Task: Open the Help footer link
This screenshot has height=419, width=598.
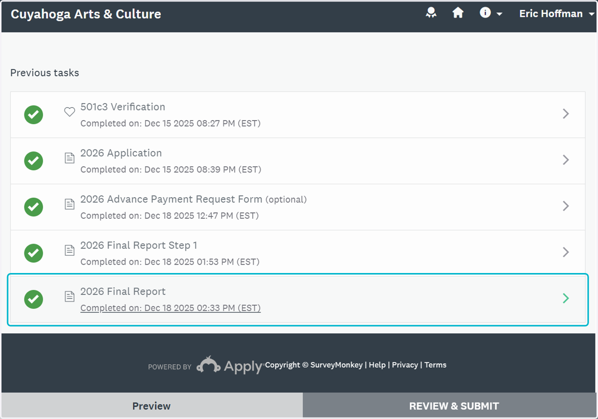Action: click(377, 365)
